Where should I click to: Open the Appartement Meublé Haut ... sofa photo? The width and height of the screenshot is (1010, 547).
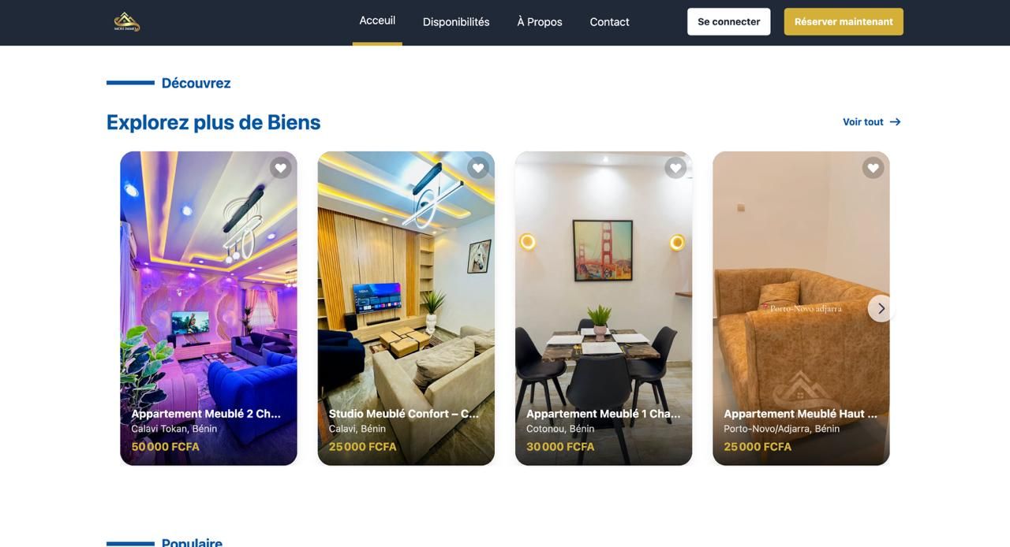click(x=801, y=308)
